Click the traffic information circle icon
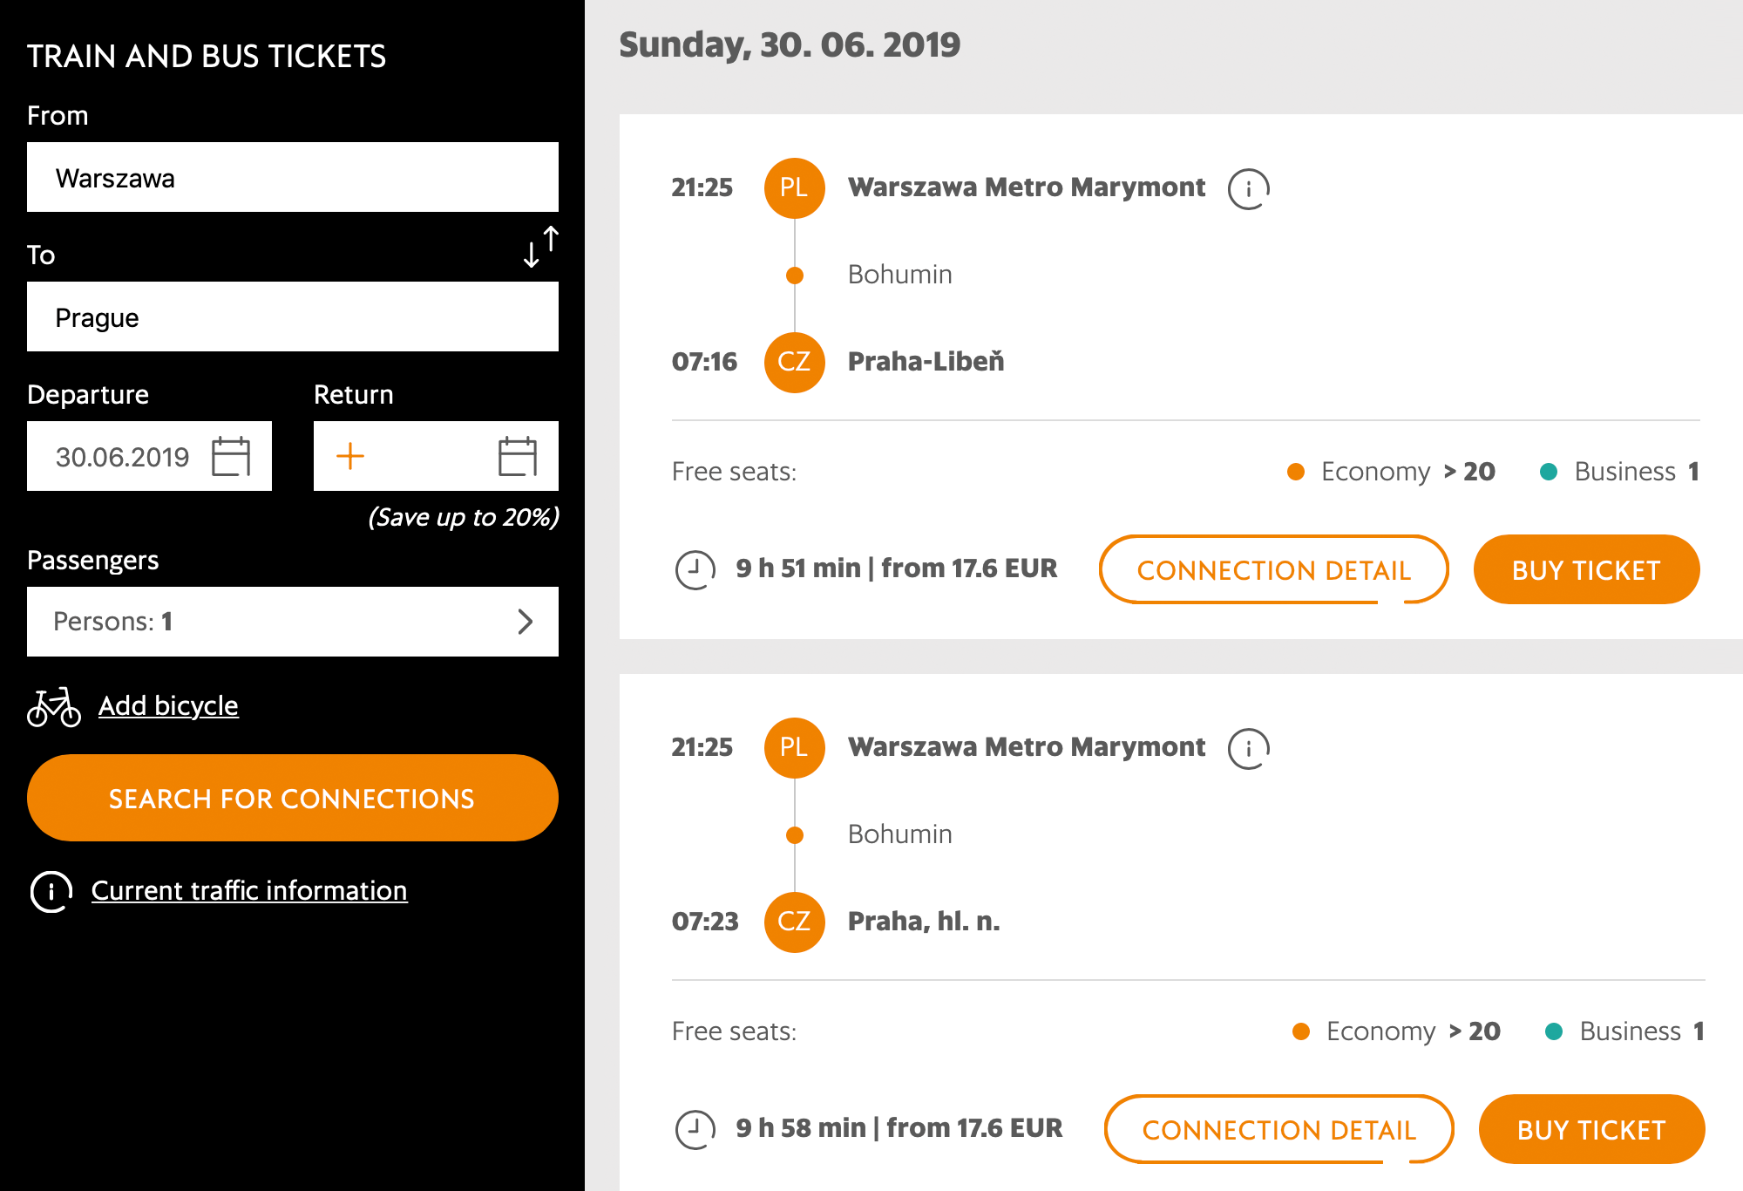The width and height of the screenshot is (1743, 1191). coord(51,891)
